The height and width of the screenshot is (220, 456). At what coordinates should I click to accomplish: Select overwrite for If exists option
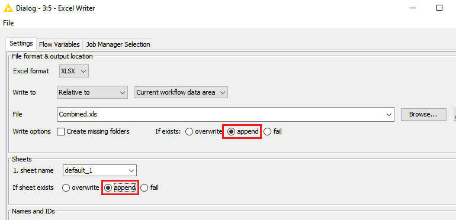190,132
